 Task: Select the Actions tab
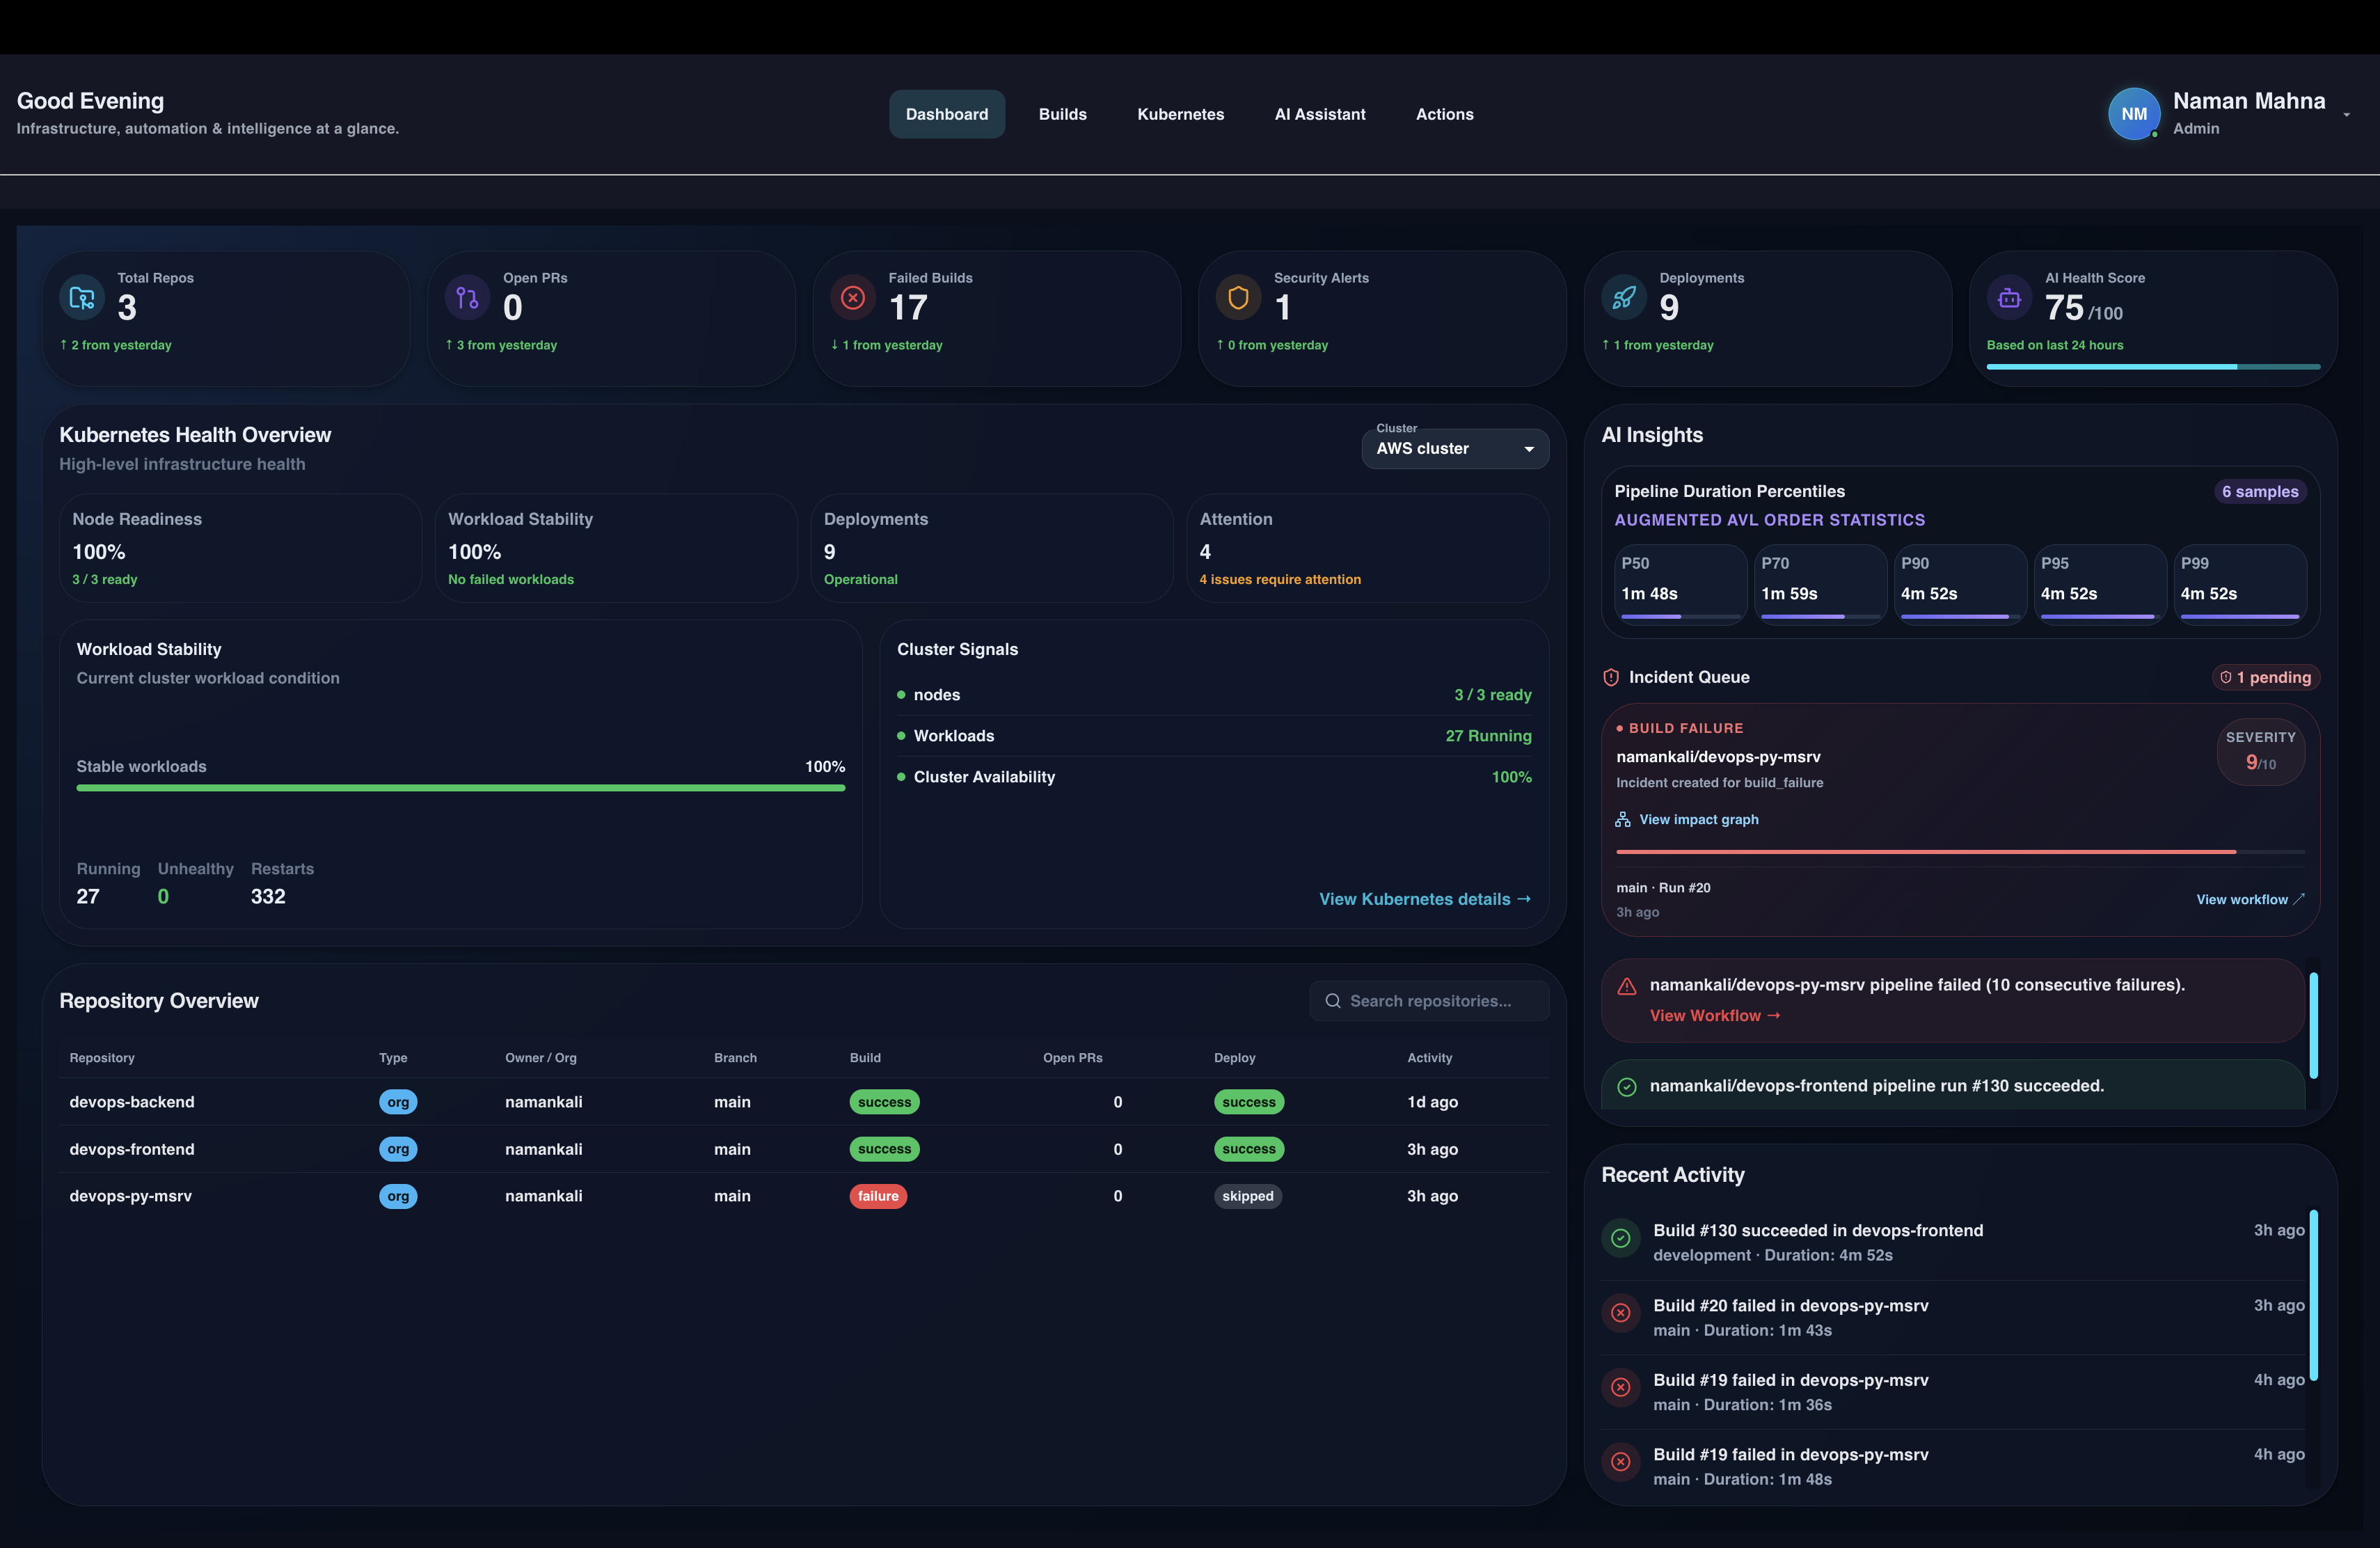tap(1444, 114)
